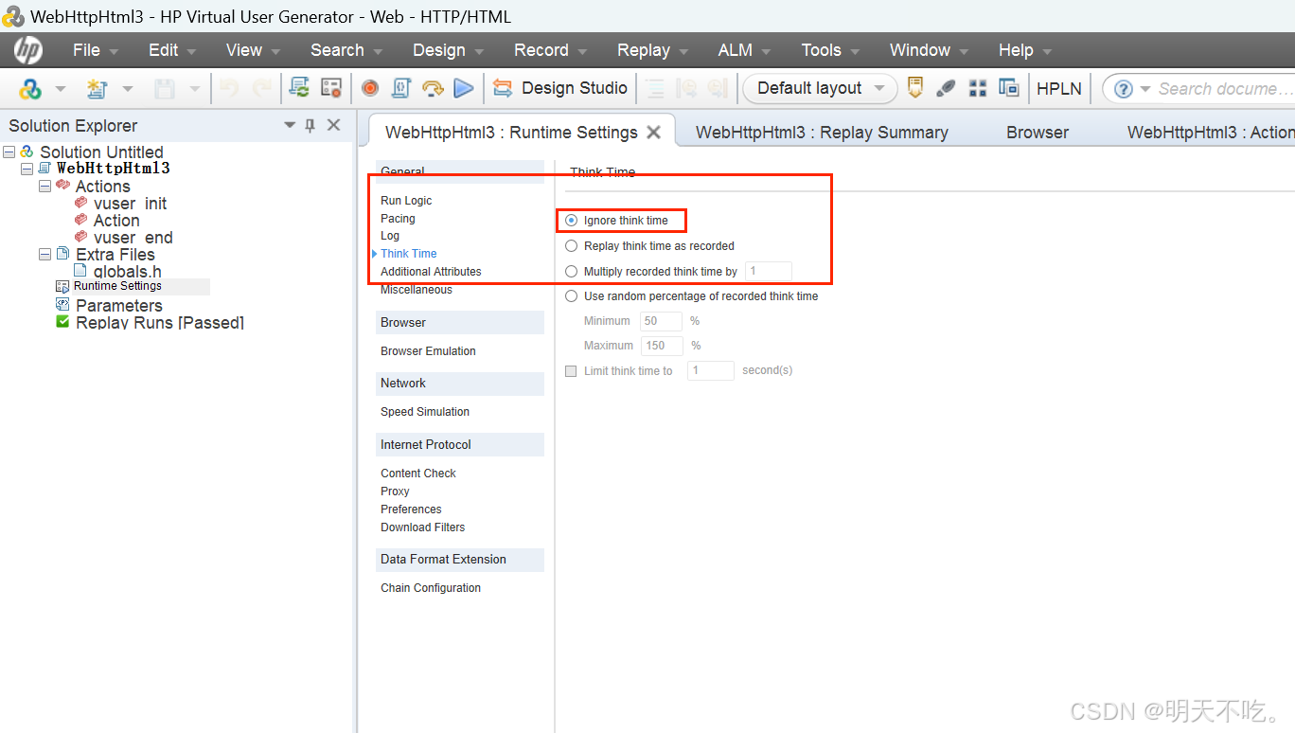This screenshot has height=733, width=1295.
Task: Open the Add Script icon dropdown arrow
Action: click(61, 89)
